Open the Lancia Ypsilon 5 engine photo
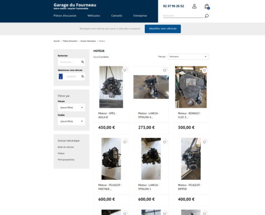 point(151,159)
